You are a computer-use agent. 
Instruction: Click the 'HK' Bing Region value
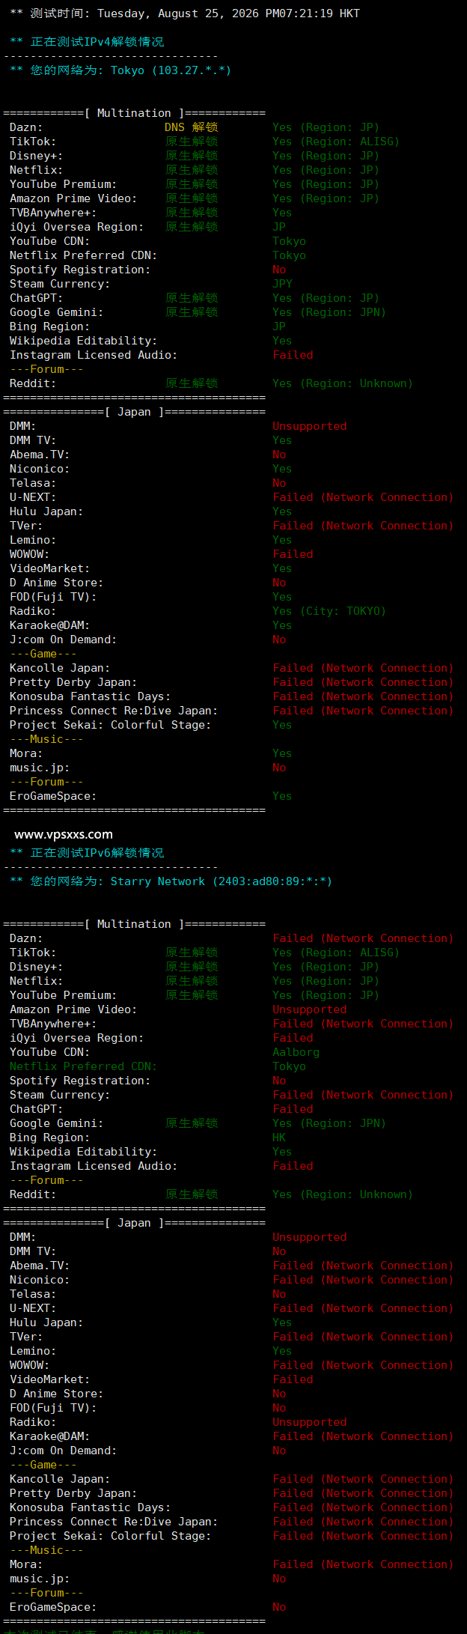[279, 1138]
